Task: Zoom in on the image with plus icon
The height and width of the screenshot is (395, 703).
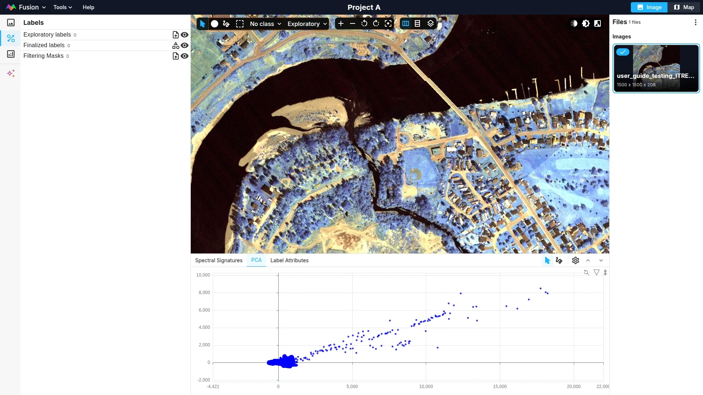Action: [x=341, y=24]
